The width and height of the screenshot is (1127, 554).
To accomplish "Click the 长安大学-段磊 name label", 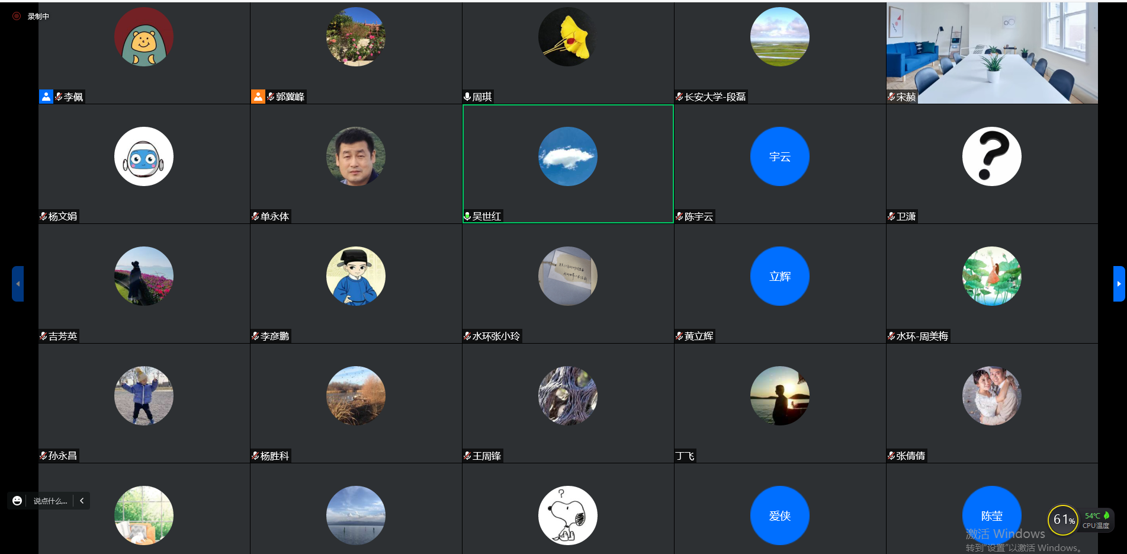I will (715, 97).
